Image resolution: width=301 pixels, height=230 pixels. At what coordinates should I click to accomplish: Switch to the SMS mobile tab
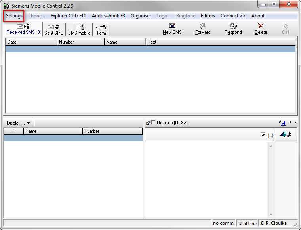pos(79,29)
